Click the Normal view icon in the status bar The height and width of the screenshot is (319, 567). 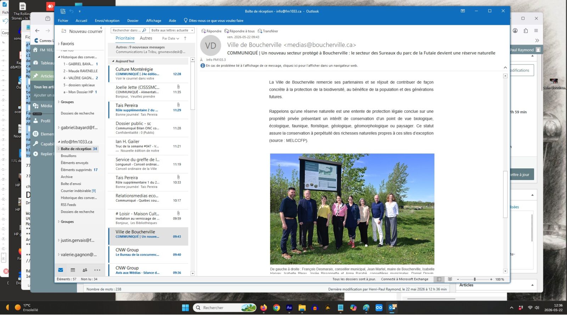439,279
